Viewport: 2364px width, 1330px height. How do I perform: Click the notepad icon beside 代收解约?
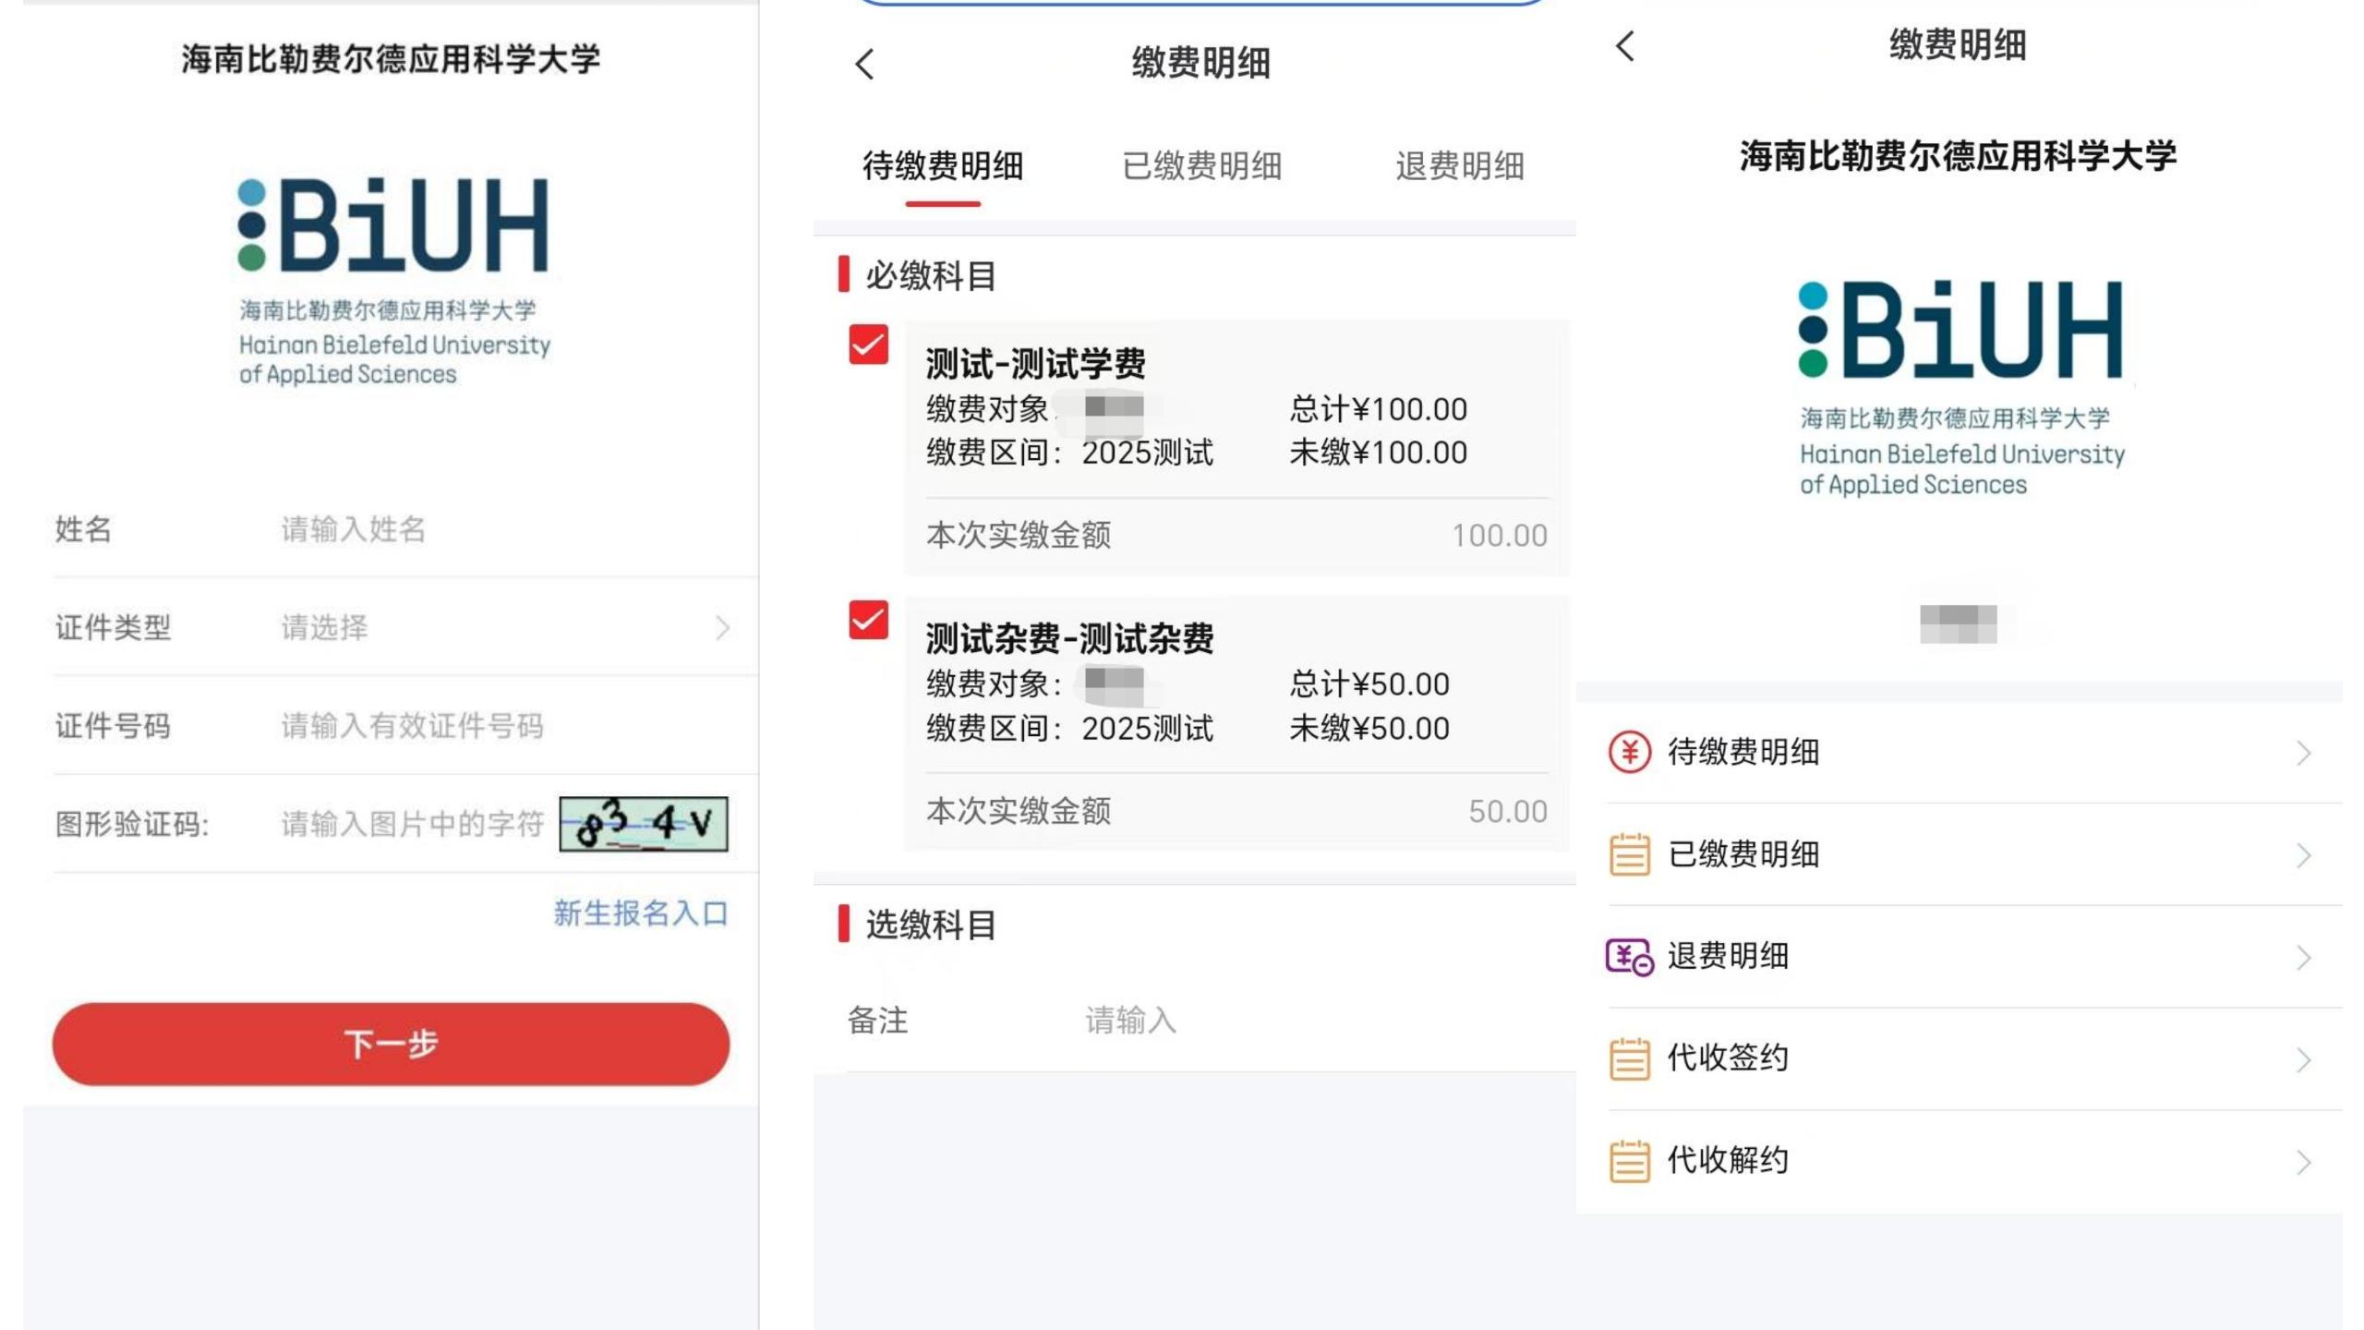tap(1629, 1161)
